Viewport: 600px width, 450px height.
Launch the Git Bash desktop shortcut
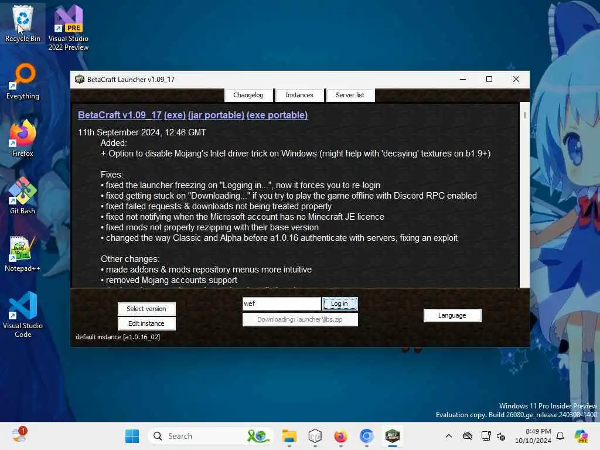click(23, 196)
